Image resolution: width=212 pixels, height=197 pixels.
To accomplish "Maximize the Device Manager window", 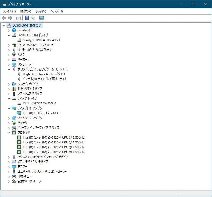I will [193, 4].
